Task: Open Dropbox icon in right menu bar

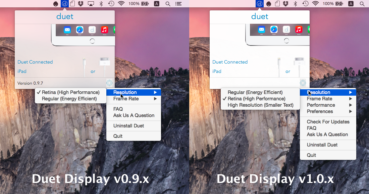Action: tap(286, 4)
